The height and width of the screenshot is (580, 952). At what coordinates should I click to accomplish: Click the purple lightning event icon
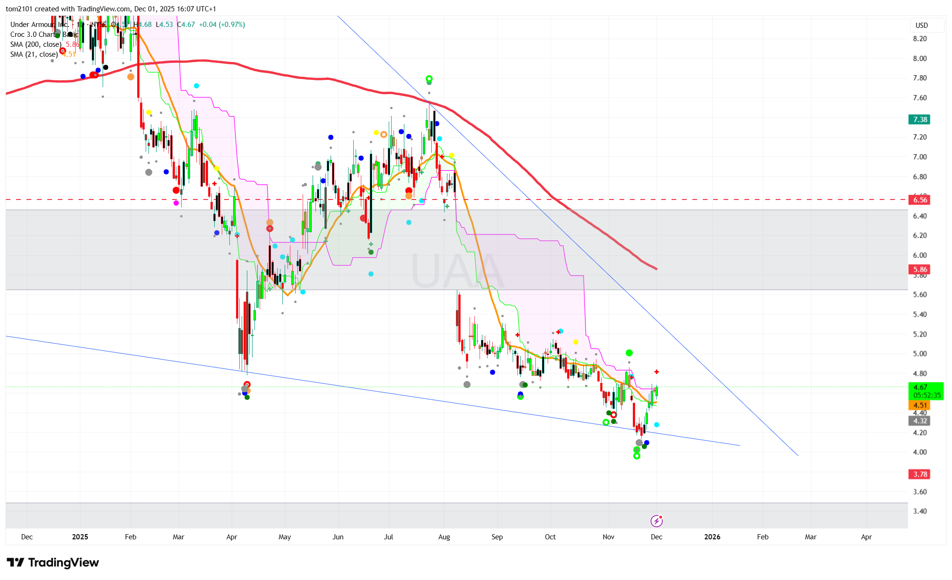[x=656, y=521]
